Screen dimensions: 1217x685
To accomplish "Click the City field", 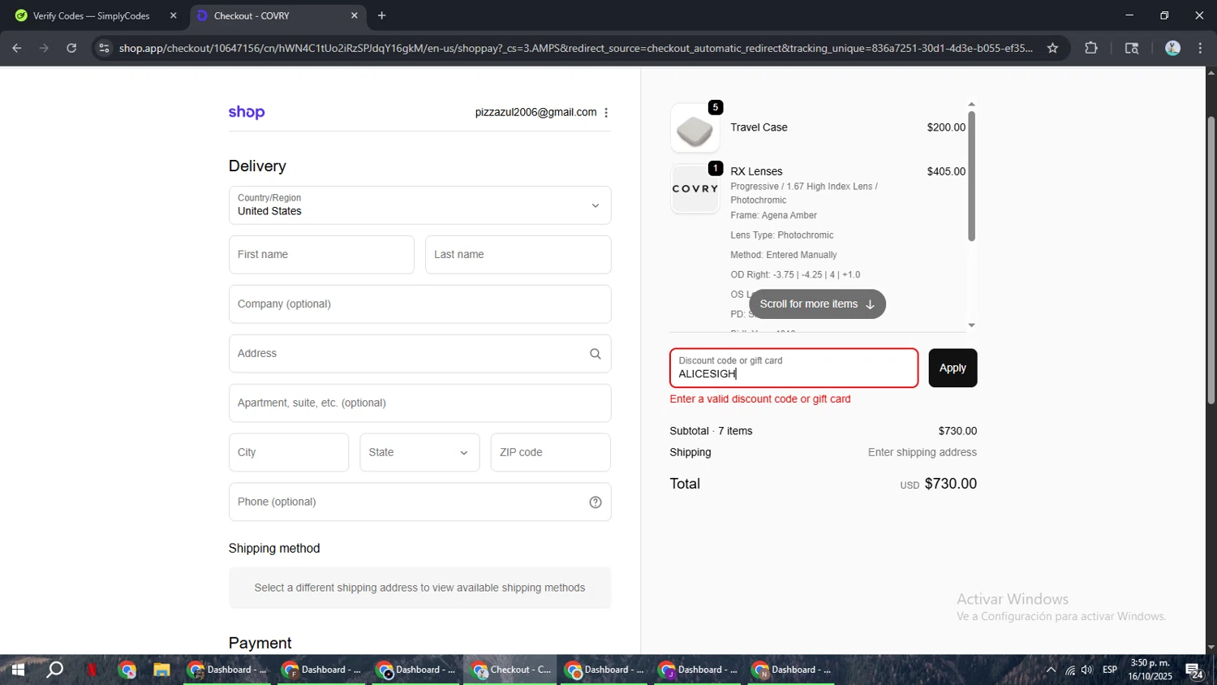I will [289, 453].
